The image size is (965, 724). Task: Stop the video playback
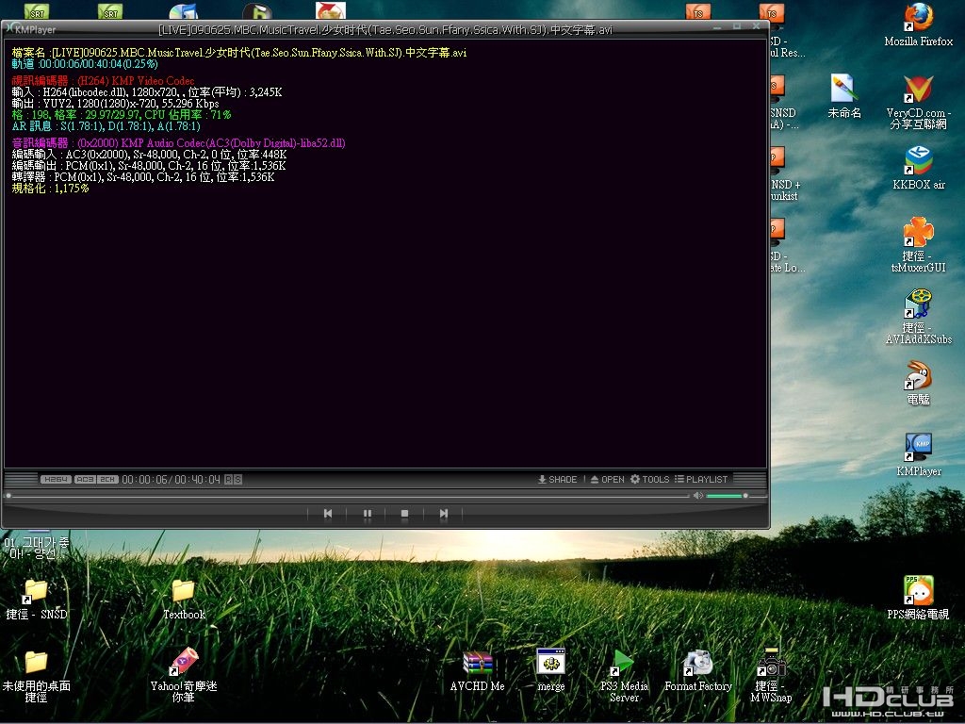click(404, 514)
